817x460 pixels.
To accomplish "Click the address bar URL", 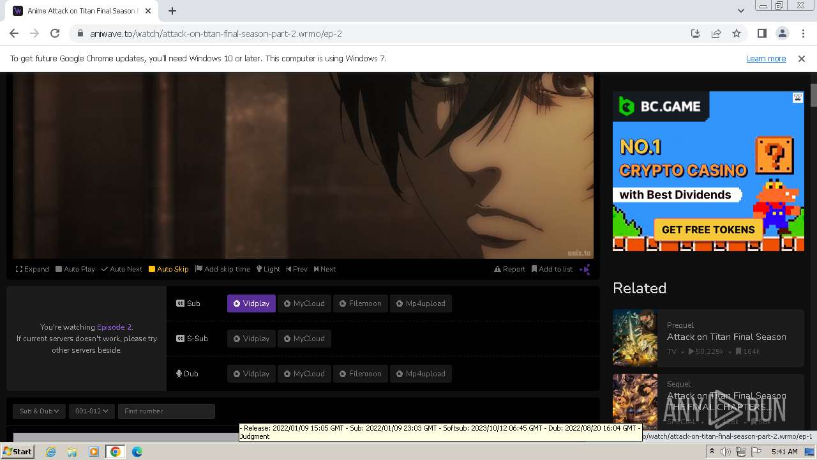I will click(x=216, y=34).
